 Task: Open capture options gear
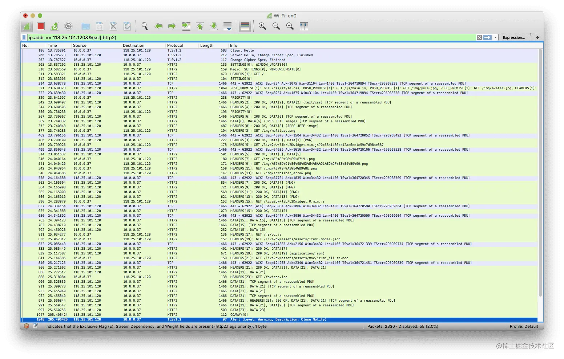68,26
